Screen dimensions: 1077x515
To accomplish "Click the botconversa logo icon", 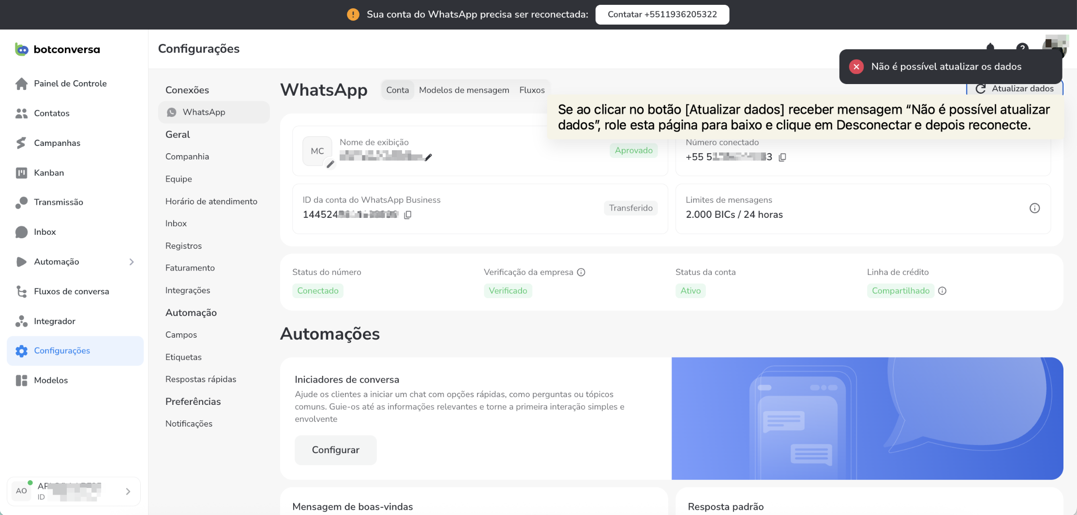I will click(22, 49).
